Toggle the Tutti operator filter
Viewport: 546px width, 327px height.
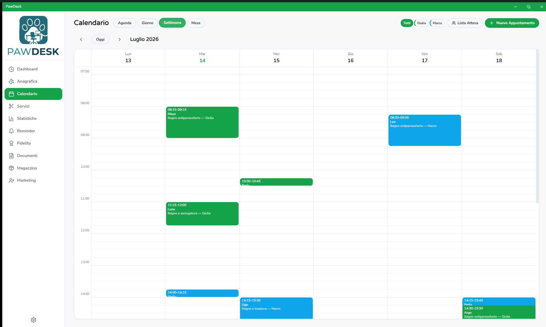click(407, 23)
